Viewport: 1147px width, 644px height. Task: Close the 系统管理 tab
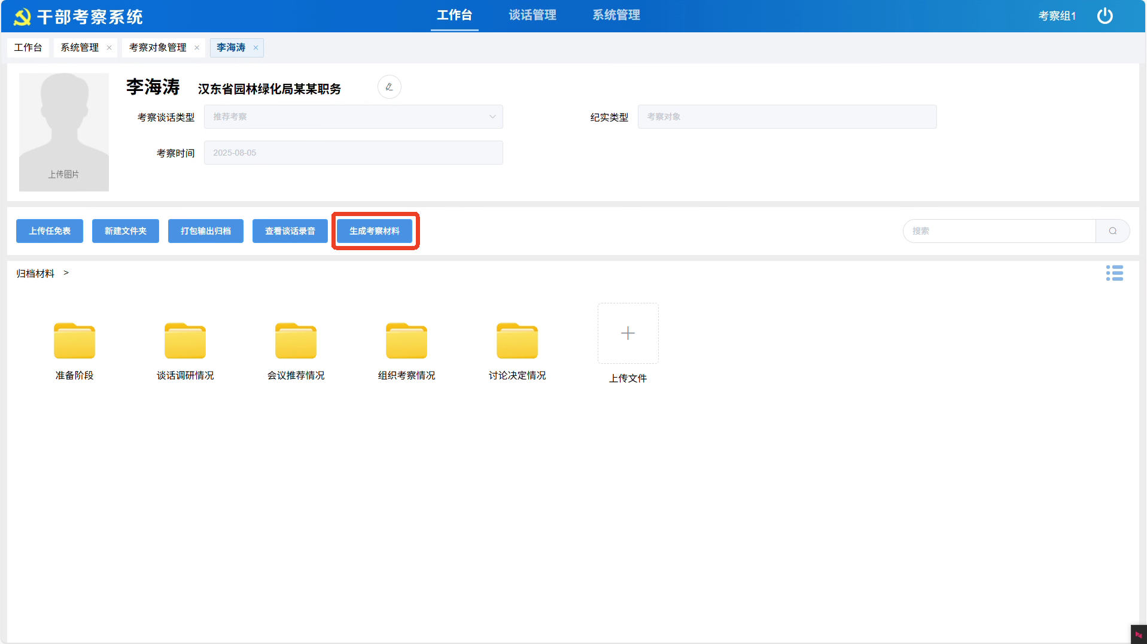click(x=109, y=48)
